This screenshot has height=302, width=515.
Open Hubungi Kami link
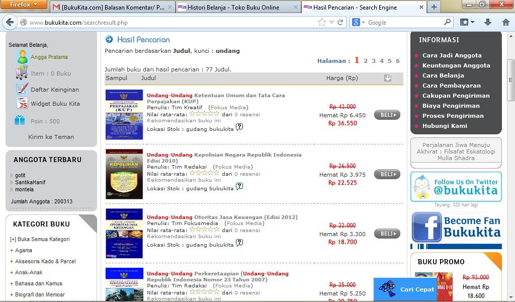pyautogui.click(x=445, y=125)
